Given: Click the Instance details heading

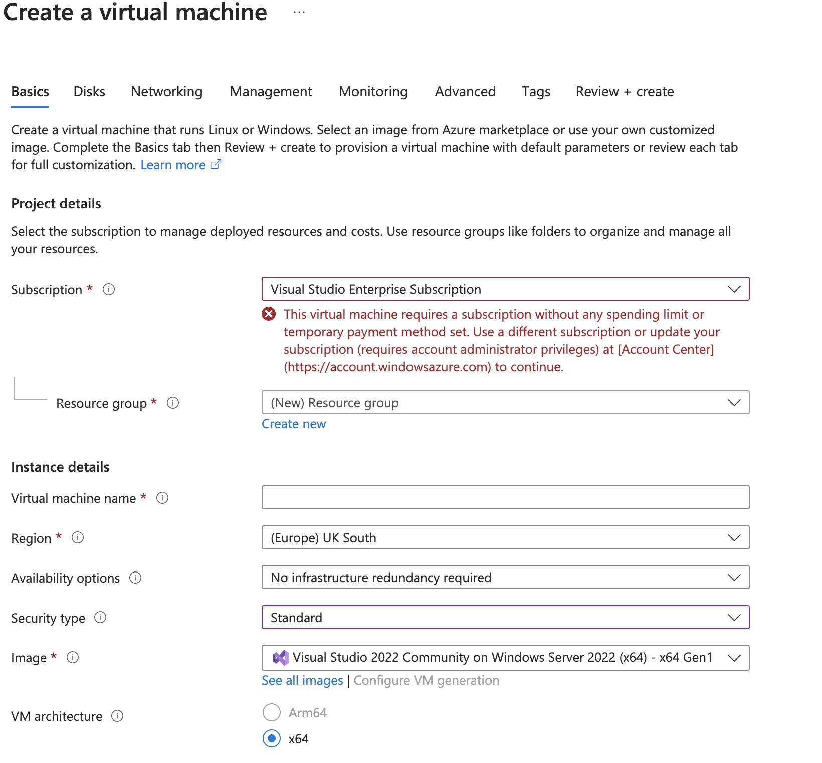Looking at the screenshot, I should (60, 467).
